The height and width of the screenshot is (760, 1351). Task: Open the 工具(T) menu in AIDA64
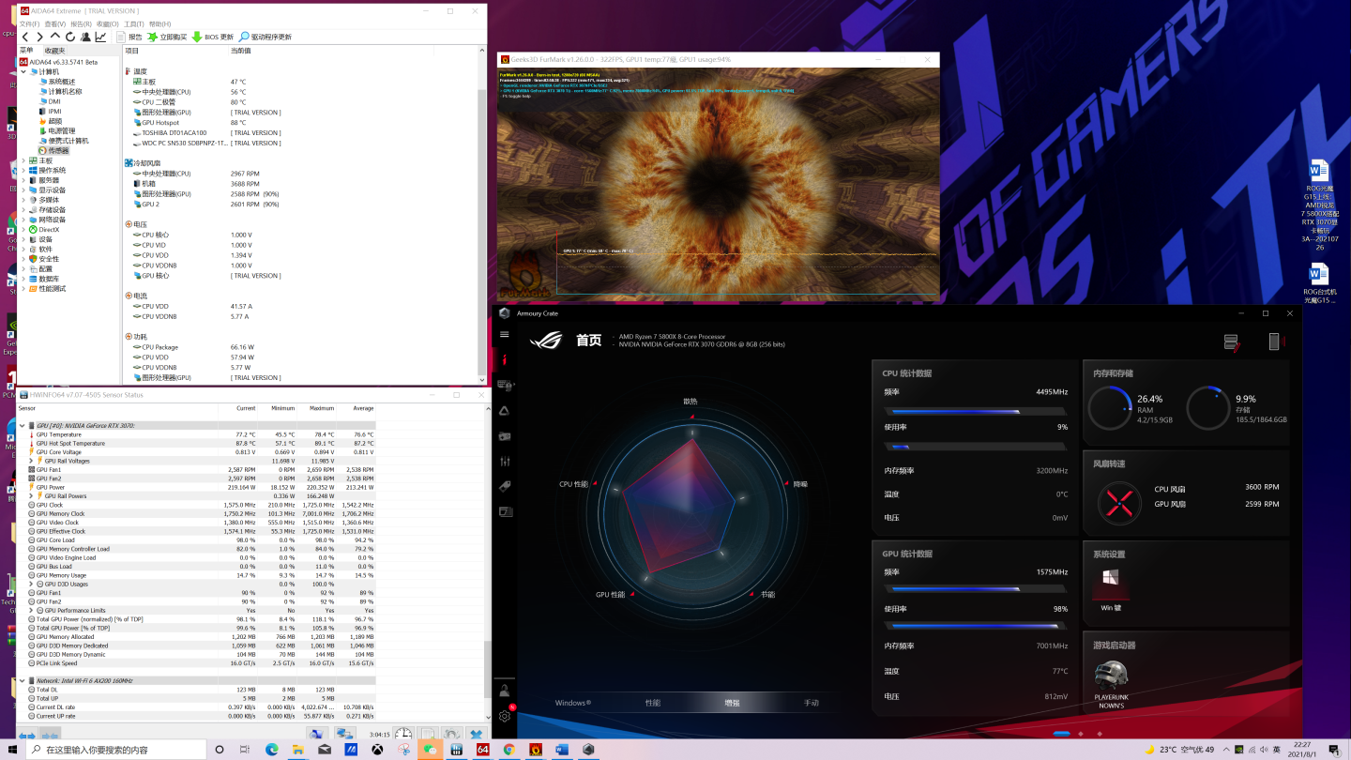tap(133, 23)
